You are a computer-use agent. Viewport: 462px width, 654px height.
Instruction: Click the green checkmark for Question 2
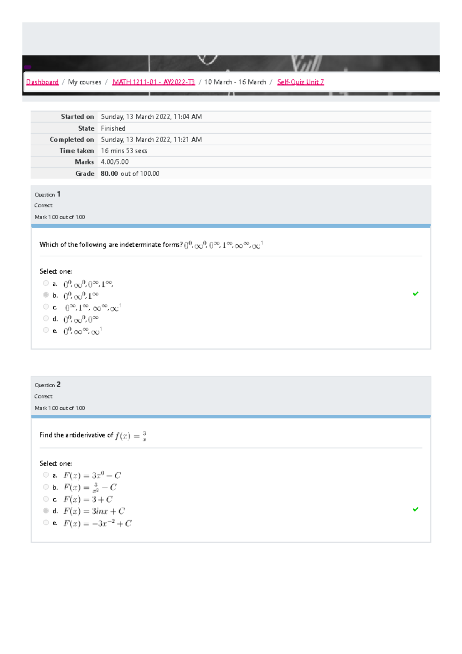pyautogui.click(x=415, y=509)
